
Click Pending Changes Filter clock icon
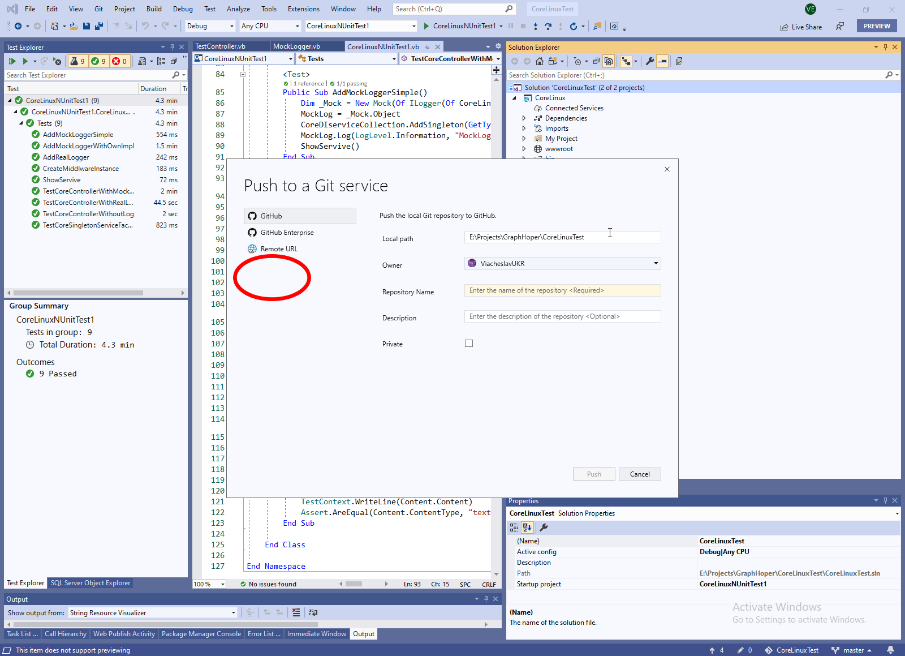pyautogui.click(x=578, y=61)
